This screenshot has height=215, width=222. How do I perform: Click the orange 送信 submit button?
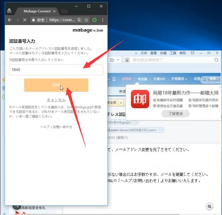(56, 85)
